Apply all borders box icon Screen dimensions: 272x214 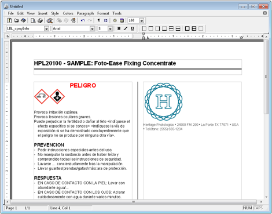[194, 28]
